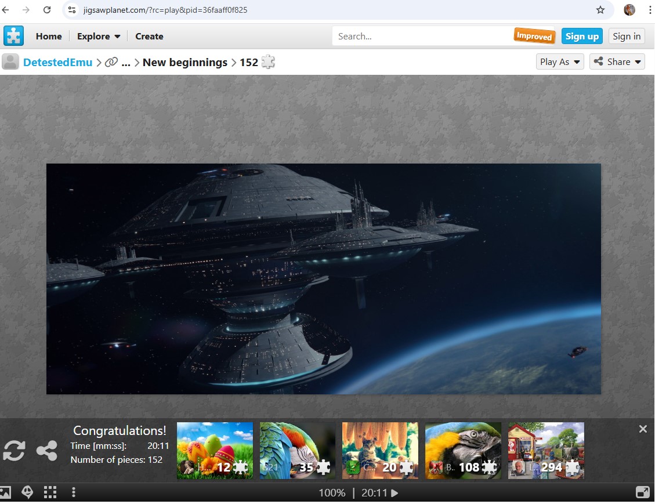This screenshot has width=655, height=504.
Task: Click the Sign up button
Action: click(x=582, y=37)
